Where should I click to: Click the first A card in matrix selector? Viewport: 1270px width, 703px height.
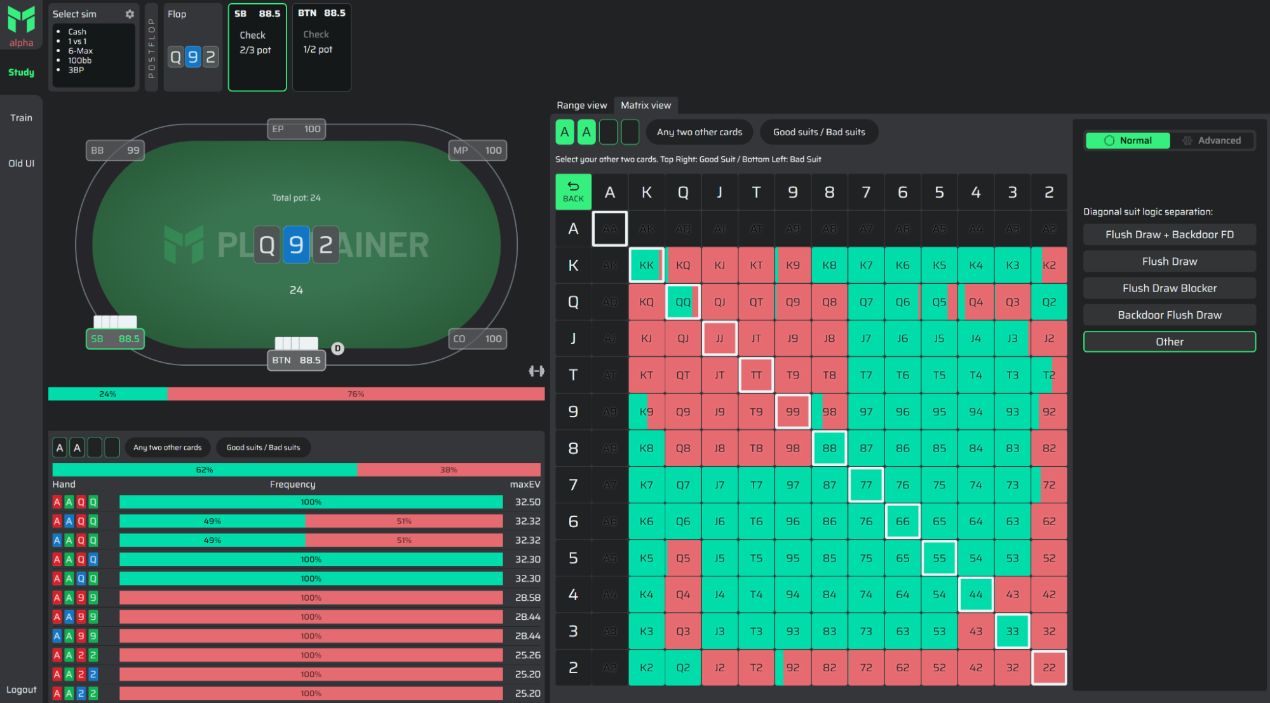565,132
